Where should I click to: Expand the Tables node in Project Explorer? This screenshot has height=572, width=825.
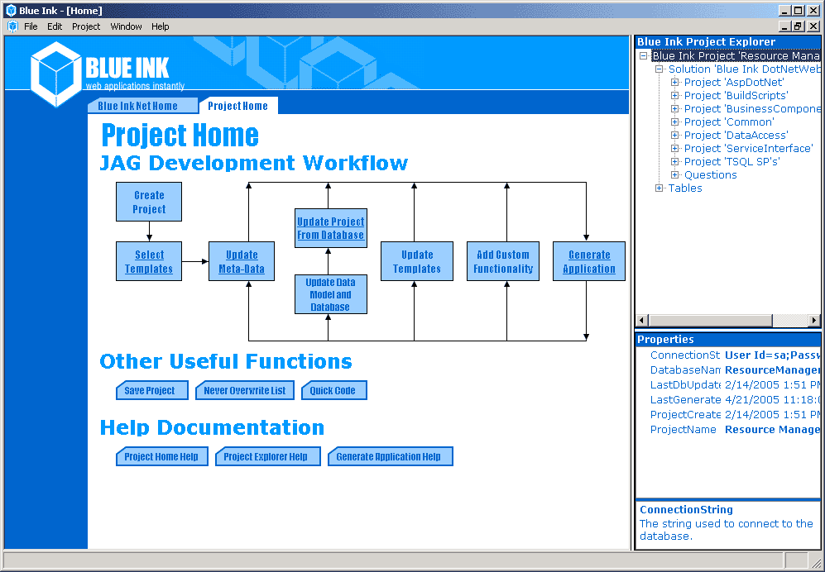(x=659, y=188)
